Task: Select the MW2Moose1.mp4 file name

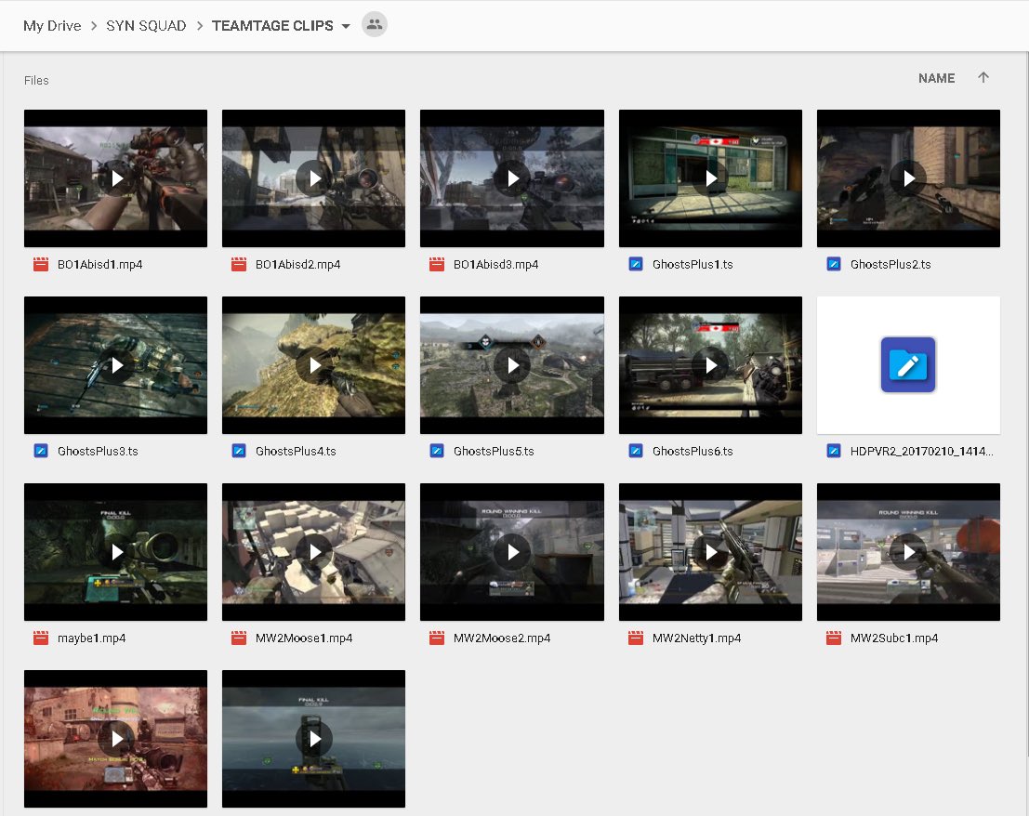Action: click(304, 638)
